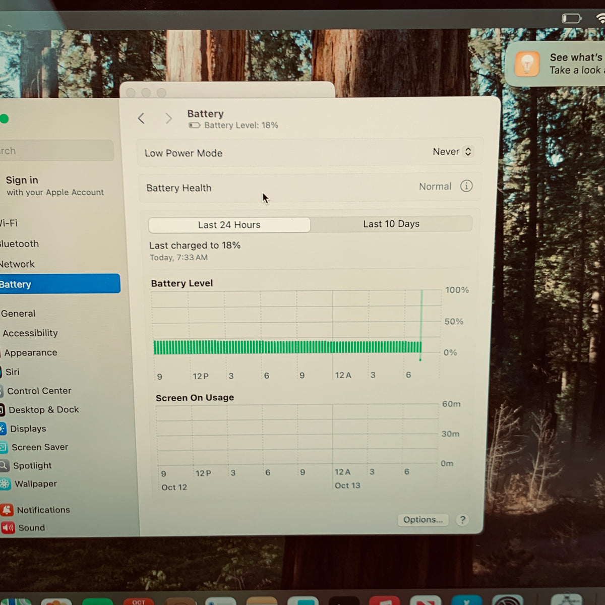
Task: Click the 'Today, 7:33 AM' timestamp
Action: click(x=178, y=258)
